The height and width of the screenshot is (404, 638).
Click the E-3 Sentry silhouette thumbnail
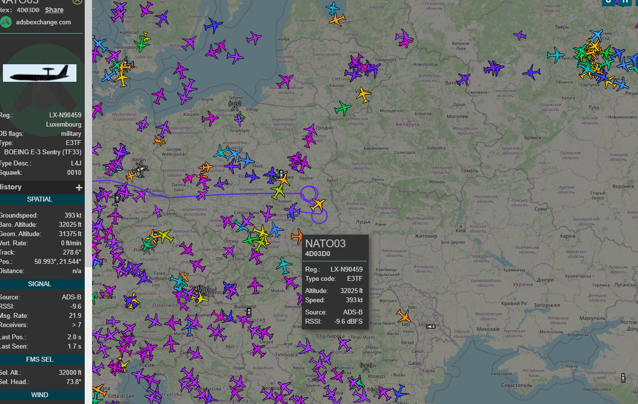(39, 73)
